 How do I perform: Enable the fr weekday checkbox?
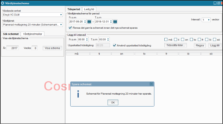(199, 40)
